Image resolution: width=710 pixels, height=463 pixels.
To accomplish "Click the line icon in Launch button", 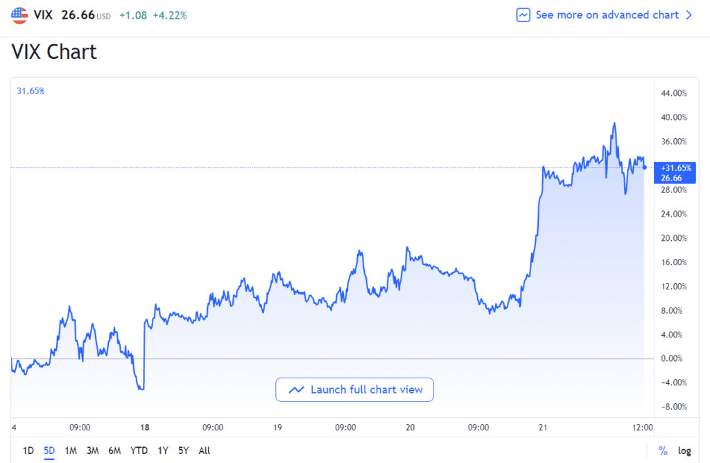I will (297, 389).
